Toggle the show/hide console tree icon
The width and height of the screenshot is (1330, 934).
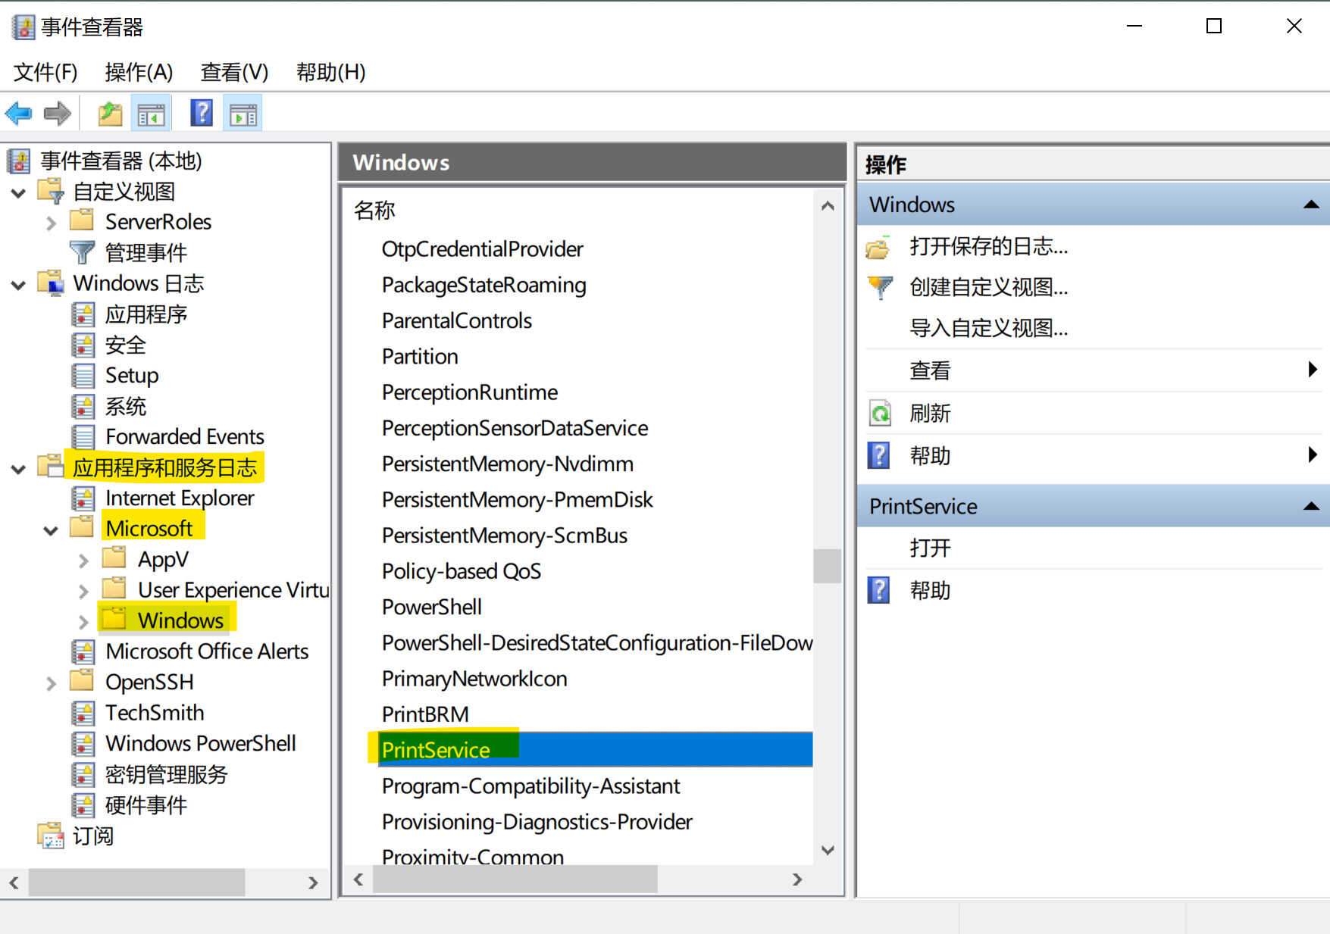pos(151,114)
